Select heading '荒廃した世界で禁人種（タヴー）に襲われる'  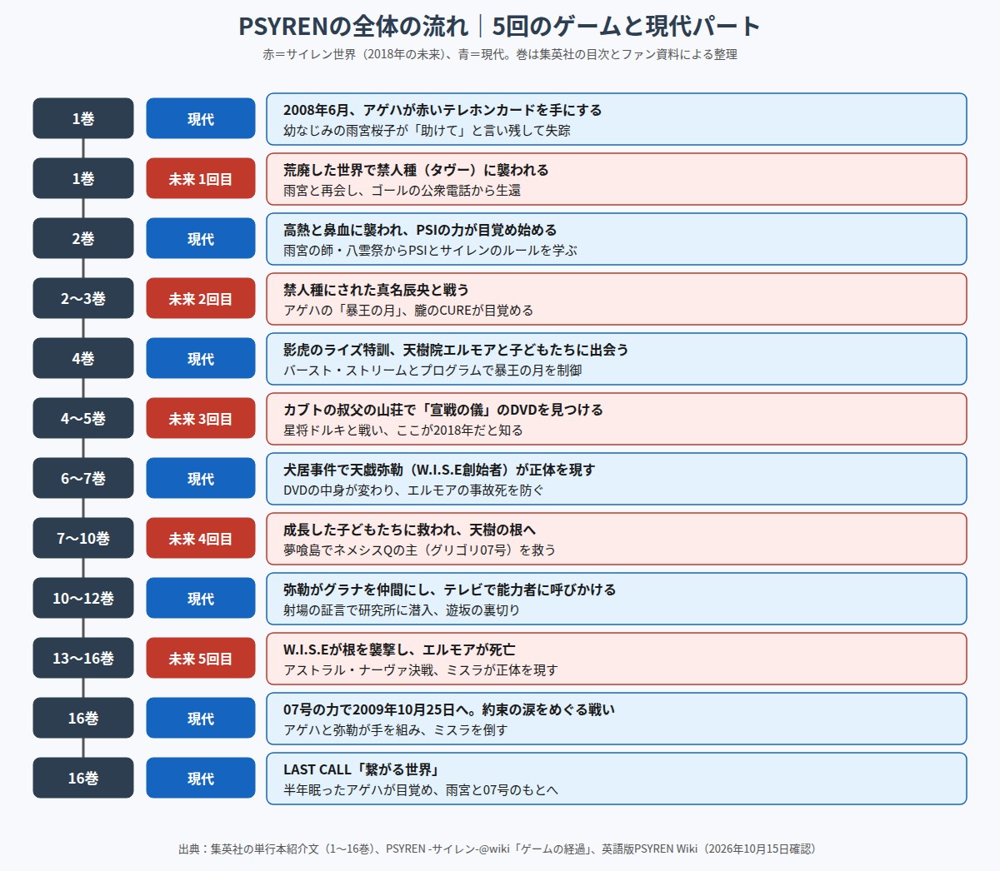pos(416,170)
